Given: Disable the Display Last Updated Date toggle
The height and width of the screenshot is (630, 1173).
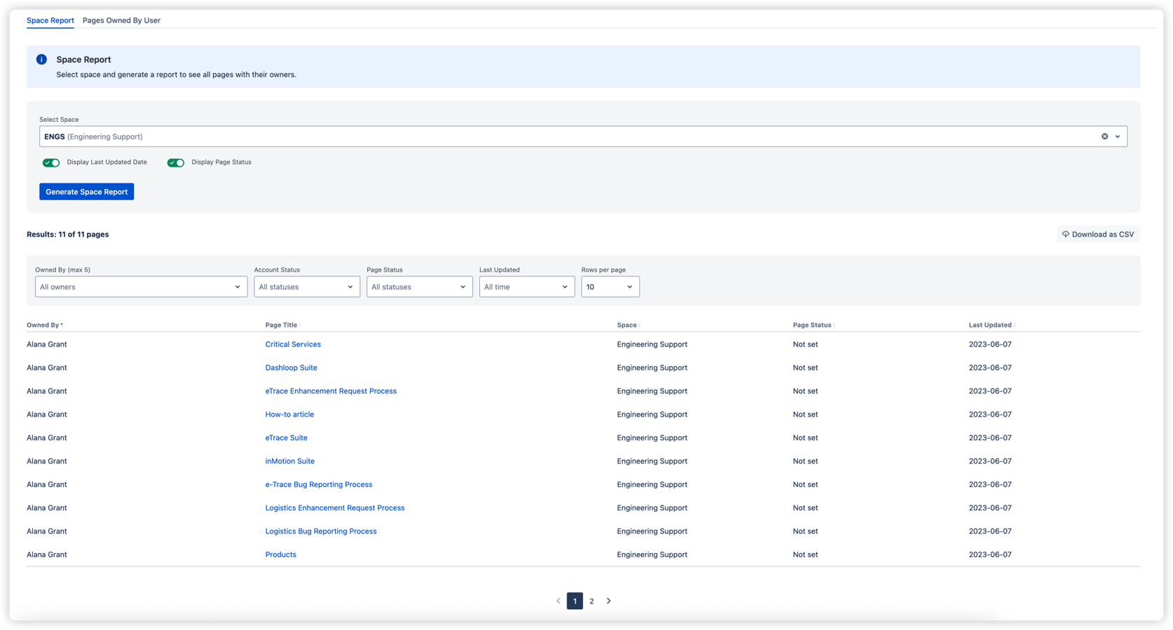Looking at the screenshot, I should click(x=51, y=162).
